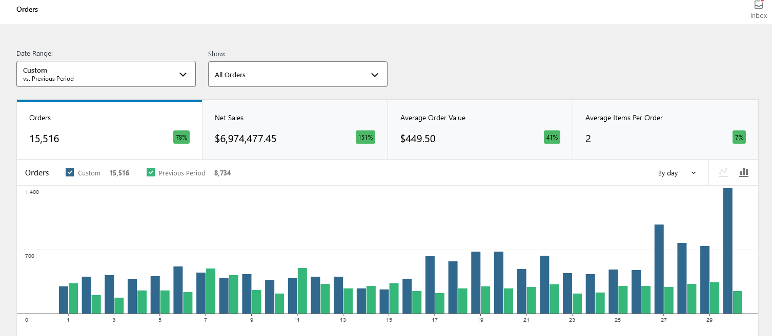Image resolution: width=772 pixels, height=336 pixels.
Task: Click the tallest blue bar on day 30
Action: [x=727, y=251]
